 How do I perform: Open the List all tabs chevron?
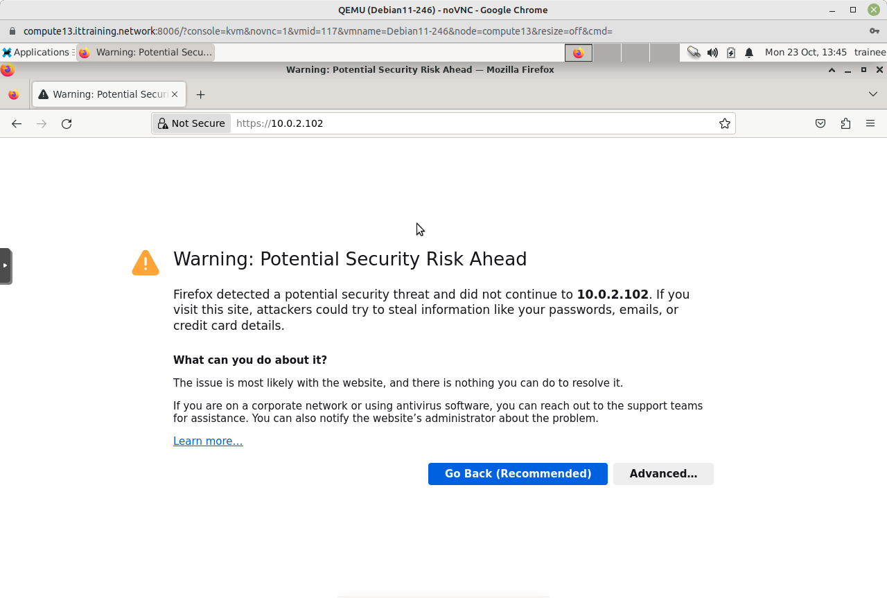[873, 94]
